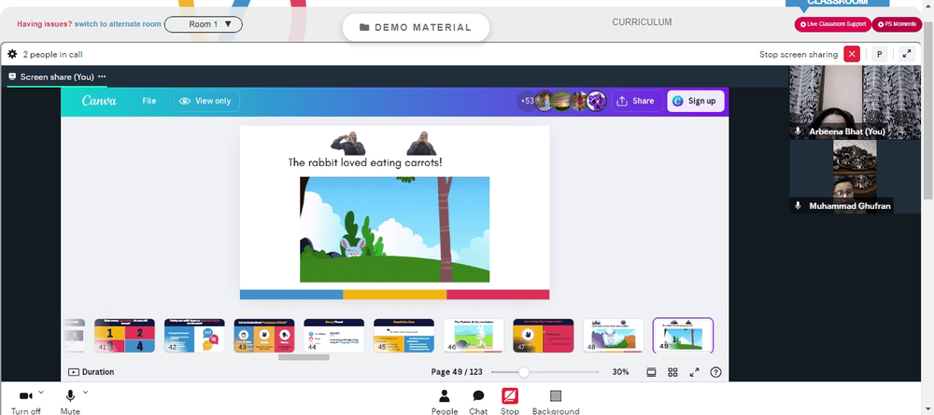Enter Canva fullscreen presentation mode
The image size is (934, 415).
click(x=694, y=372)
